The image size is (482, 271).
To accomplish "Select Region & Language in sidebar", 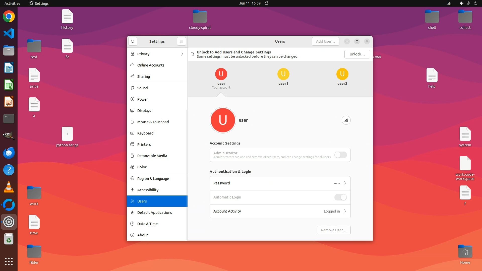I will click(153, 179).
